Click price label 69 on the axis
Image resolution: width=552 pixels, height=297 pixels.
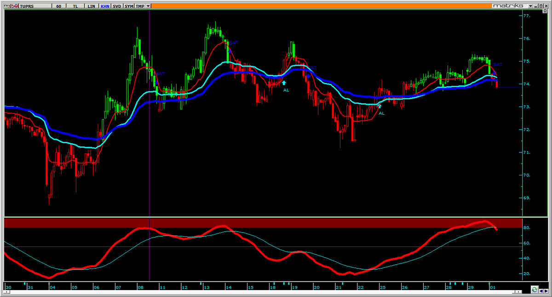[x=527, y=198]
